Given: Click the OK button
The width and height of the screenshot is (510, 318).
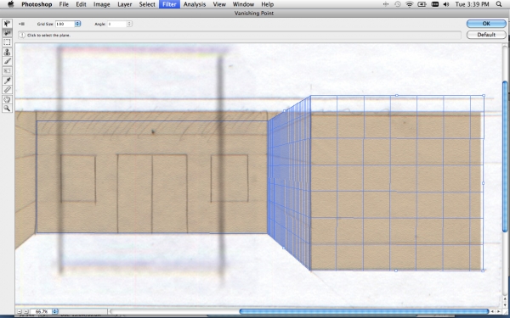Looking at the screenshot, I should click(x=486, y=24).
